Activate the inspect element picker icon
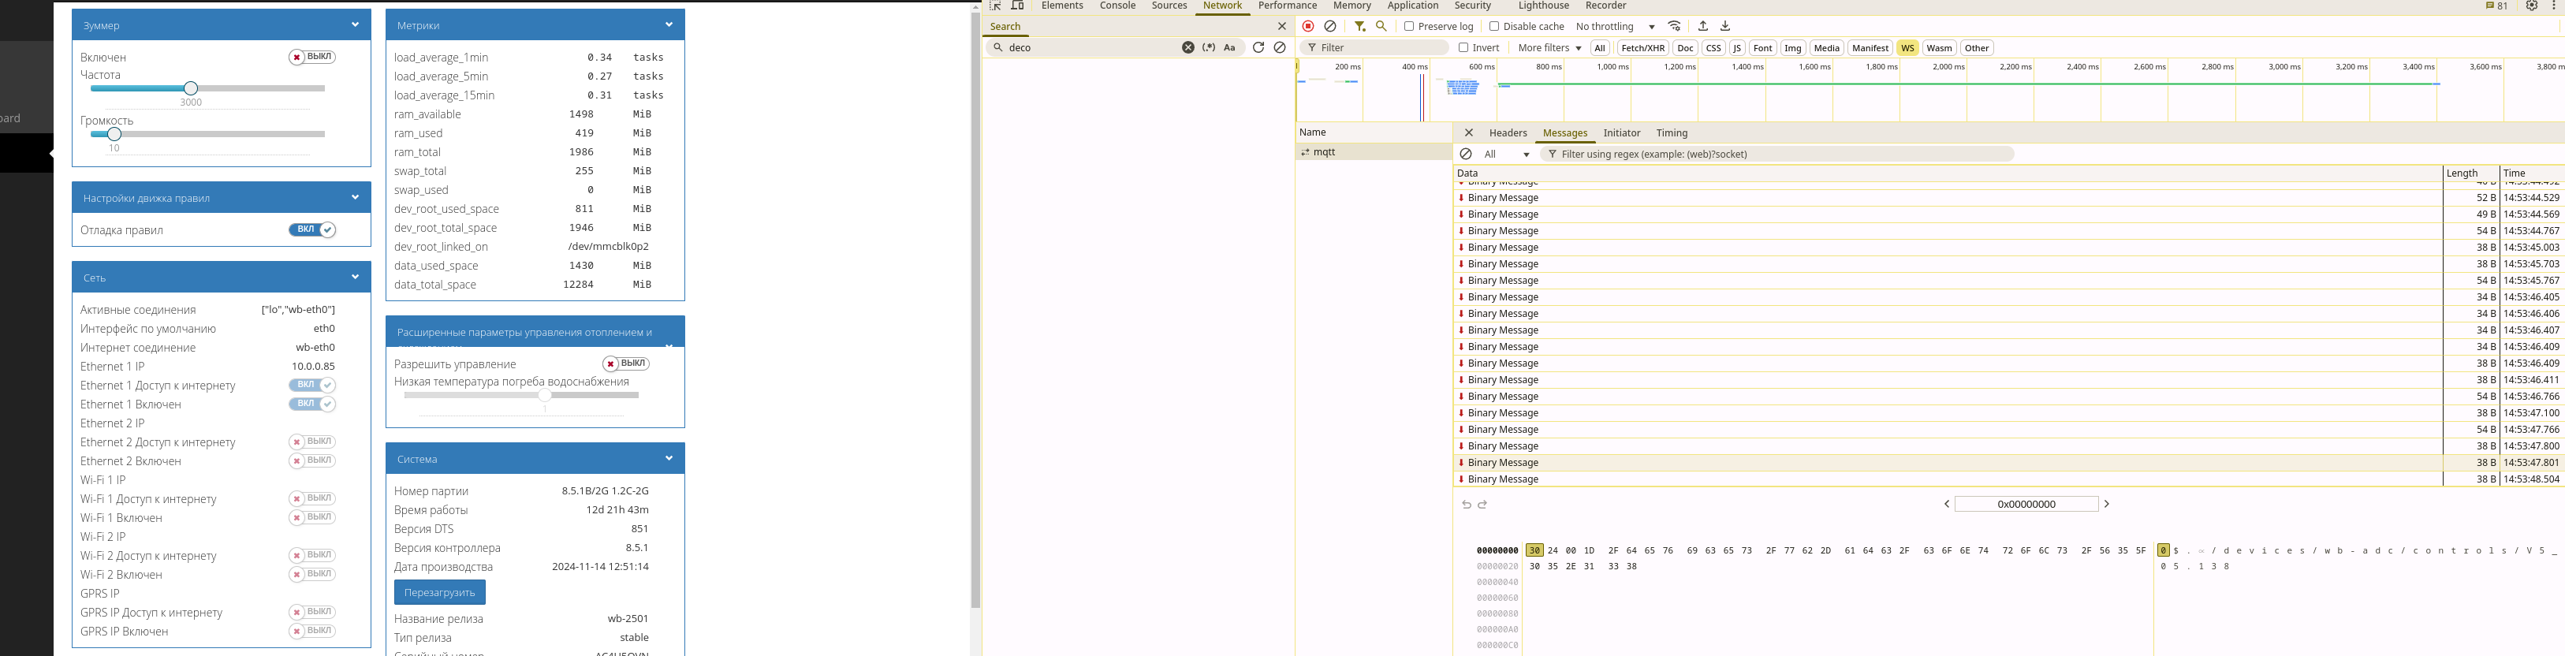Image resolution: width=2565 pixels, height=656 pixels. [x=995, y=6]
